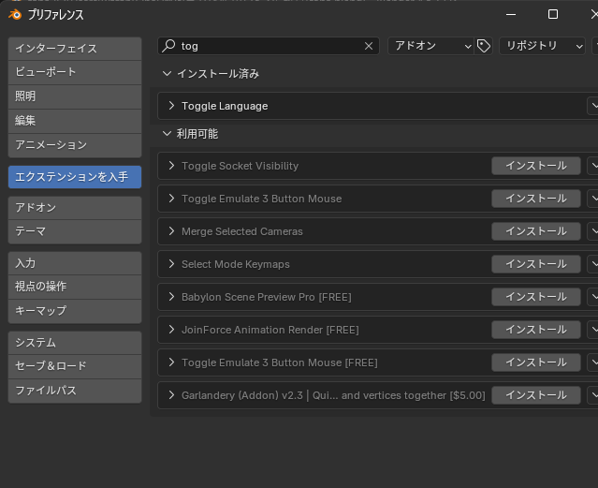The width and height of the screenshot is (598, 488).
Task: Expand Select Mode Keymaps details
Action: [172, 264]
